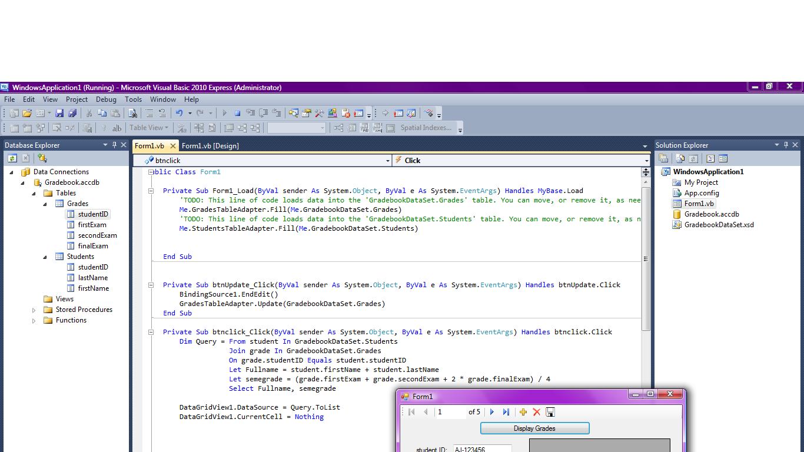Image resolution: width=804 pixels, height=452 pixels.
Task: Click the Solution Explorer Properties icon
Action: (x=663, y=158)
